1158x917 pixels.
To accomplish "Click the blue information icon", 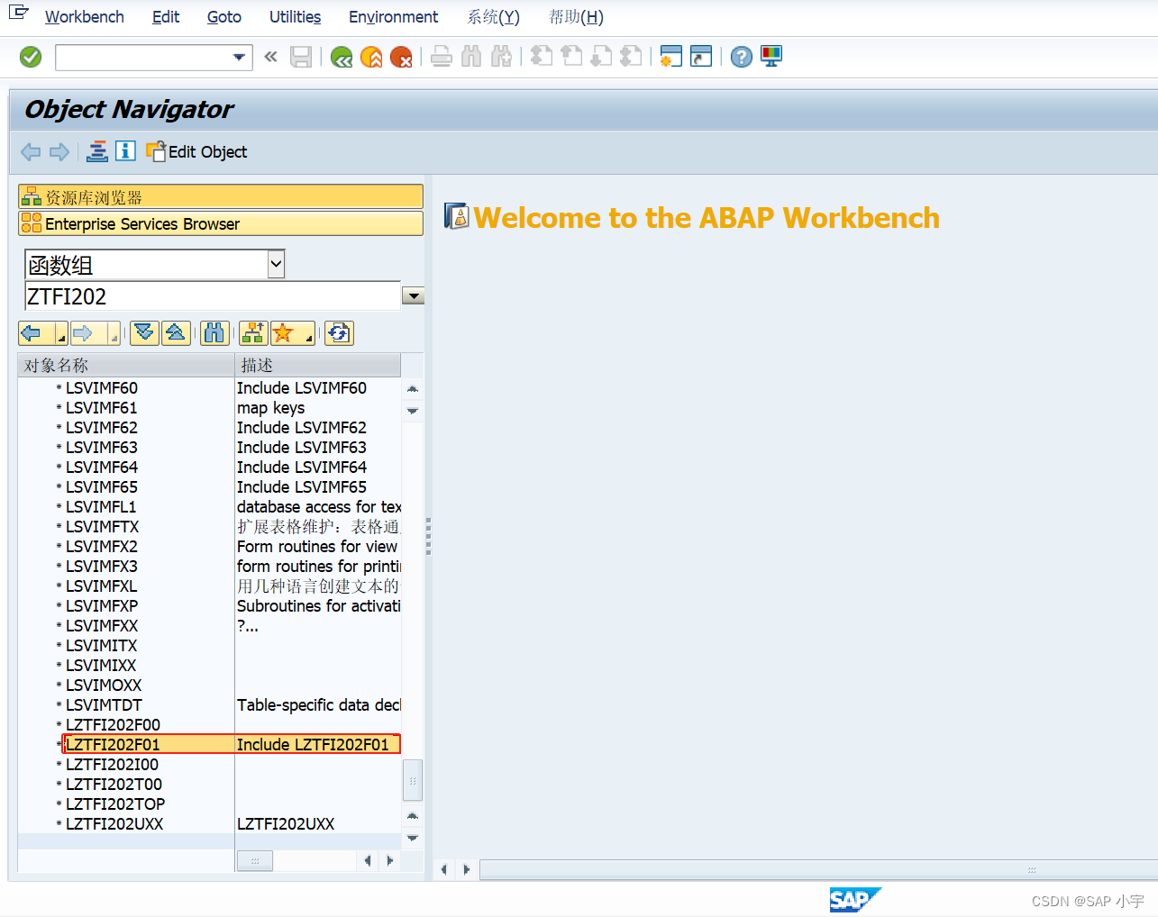I will [x=125, y=151].
